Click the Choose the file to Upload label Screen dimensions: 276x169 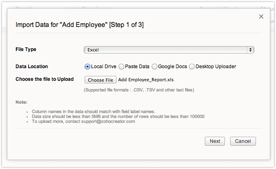point(45,79)
